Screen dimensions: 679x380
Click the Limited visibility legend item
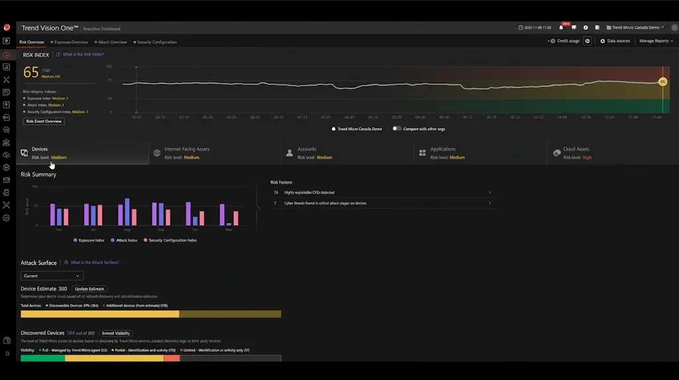coord(215,350)
